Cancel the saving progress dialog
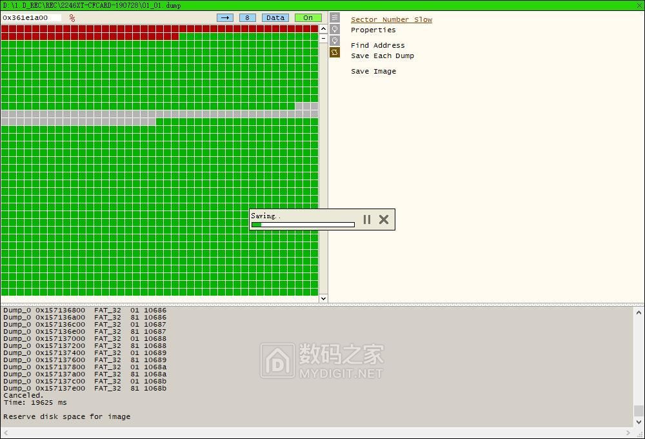This screenshot has height=439, width=645. (384, 219)
